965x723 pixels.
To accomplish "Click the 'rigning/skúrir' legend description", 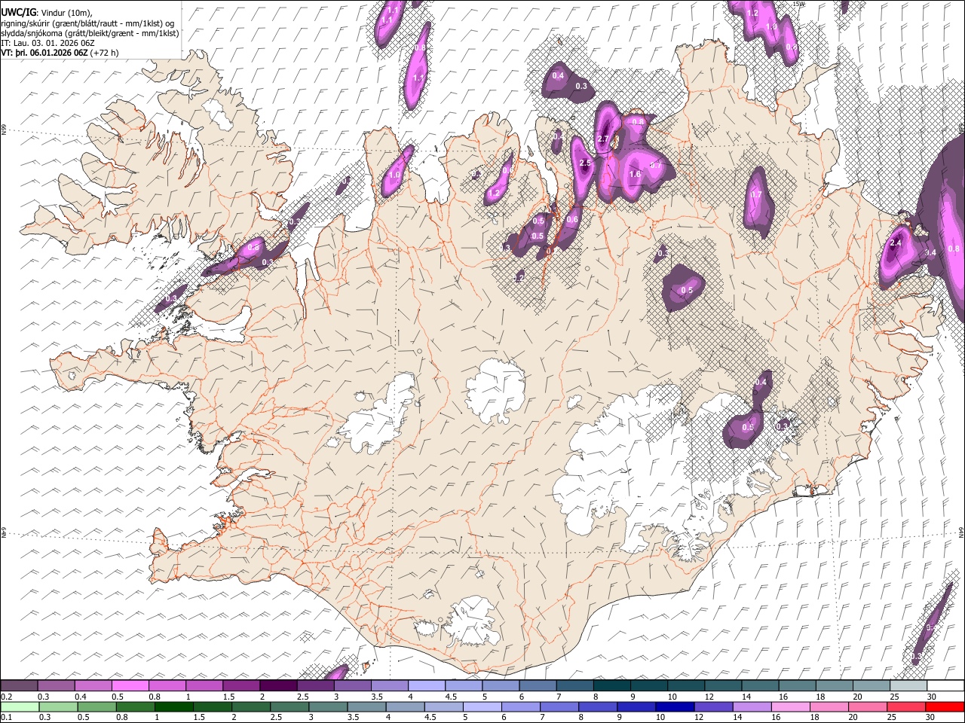I will pos(26,23).
